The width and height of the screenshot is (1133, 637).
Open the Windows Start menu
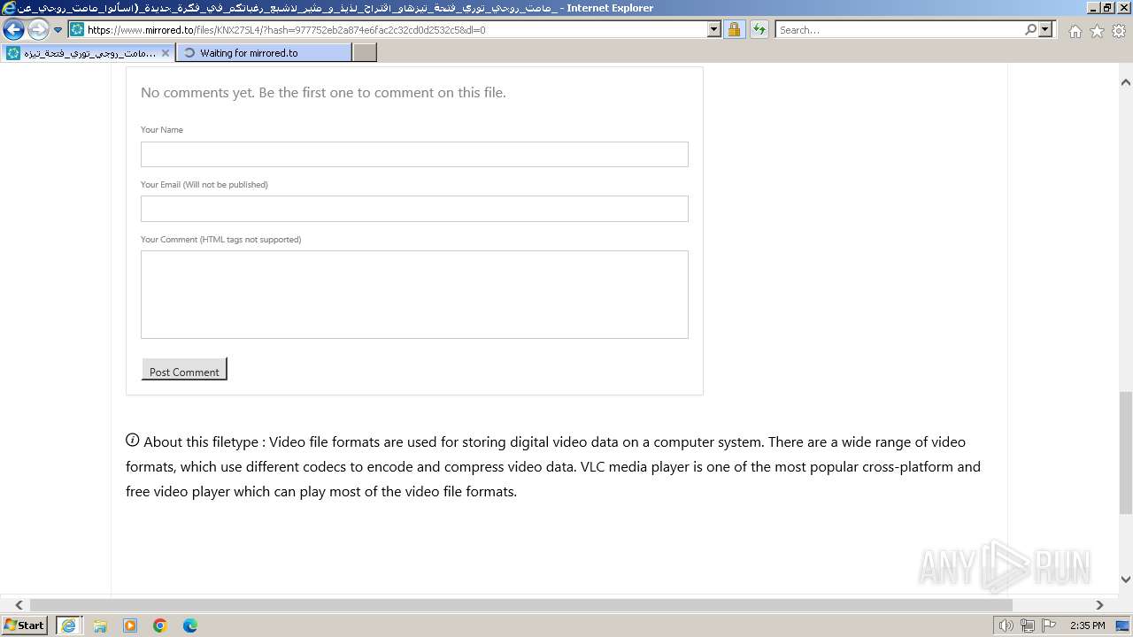pos(24,625)
